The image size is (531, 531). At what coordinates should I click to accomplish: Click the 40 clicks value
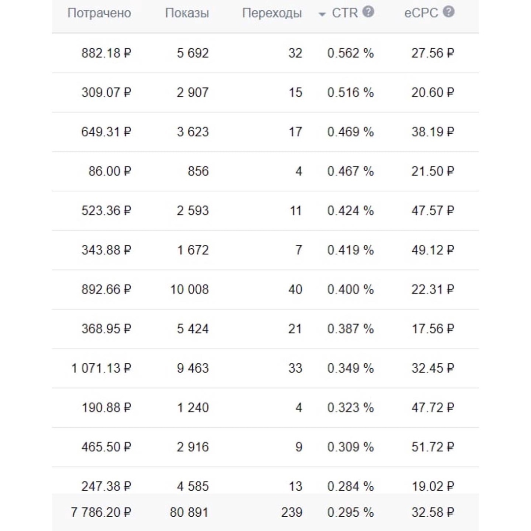pyautogui.click(x=295, y=290)
